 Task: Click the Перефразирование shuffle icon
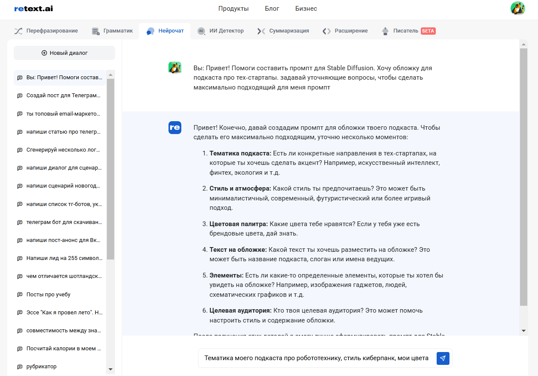pos(18,31)
